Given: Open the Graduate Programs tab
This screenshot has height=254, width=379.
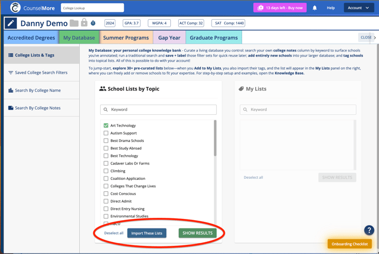Looking at the screenshot, I should pos(214,38).
